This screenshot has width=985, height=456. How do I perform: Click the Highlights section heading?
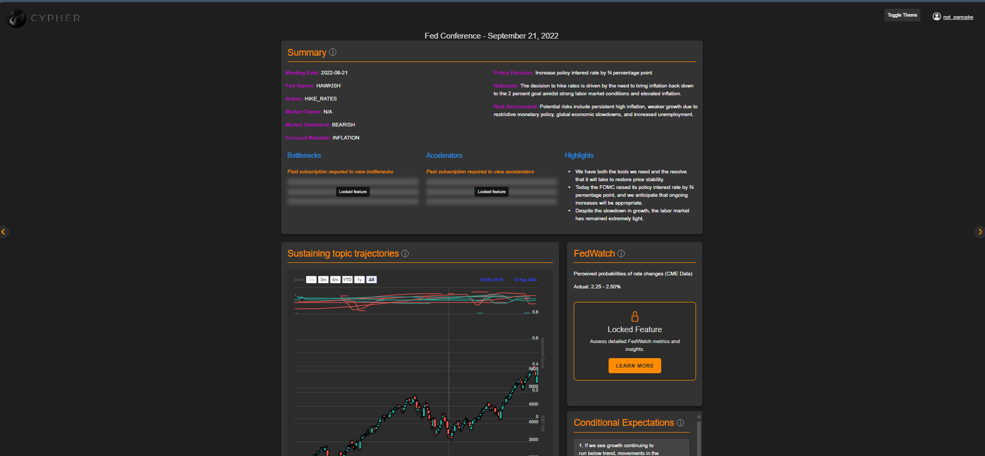579,156
